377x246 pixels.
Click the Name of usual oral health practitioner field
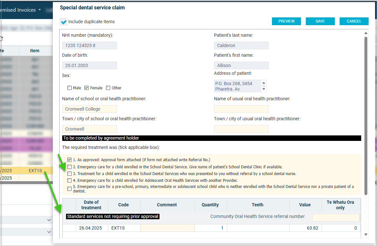coord(241,109)
